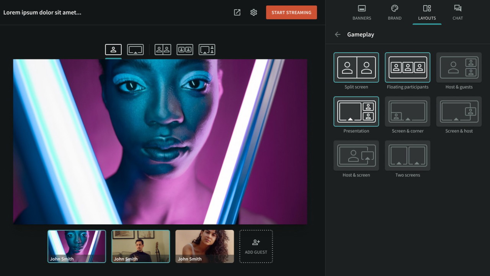Select the curly-haired woman participant thumbnail
The height and width of the screenshot is (276, 490).
coord(204,246)
